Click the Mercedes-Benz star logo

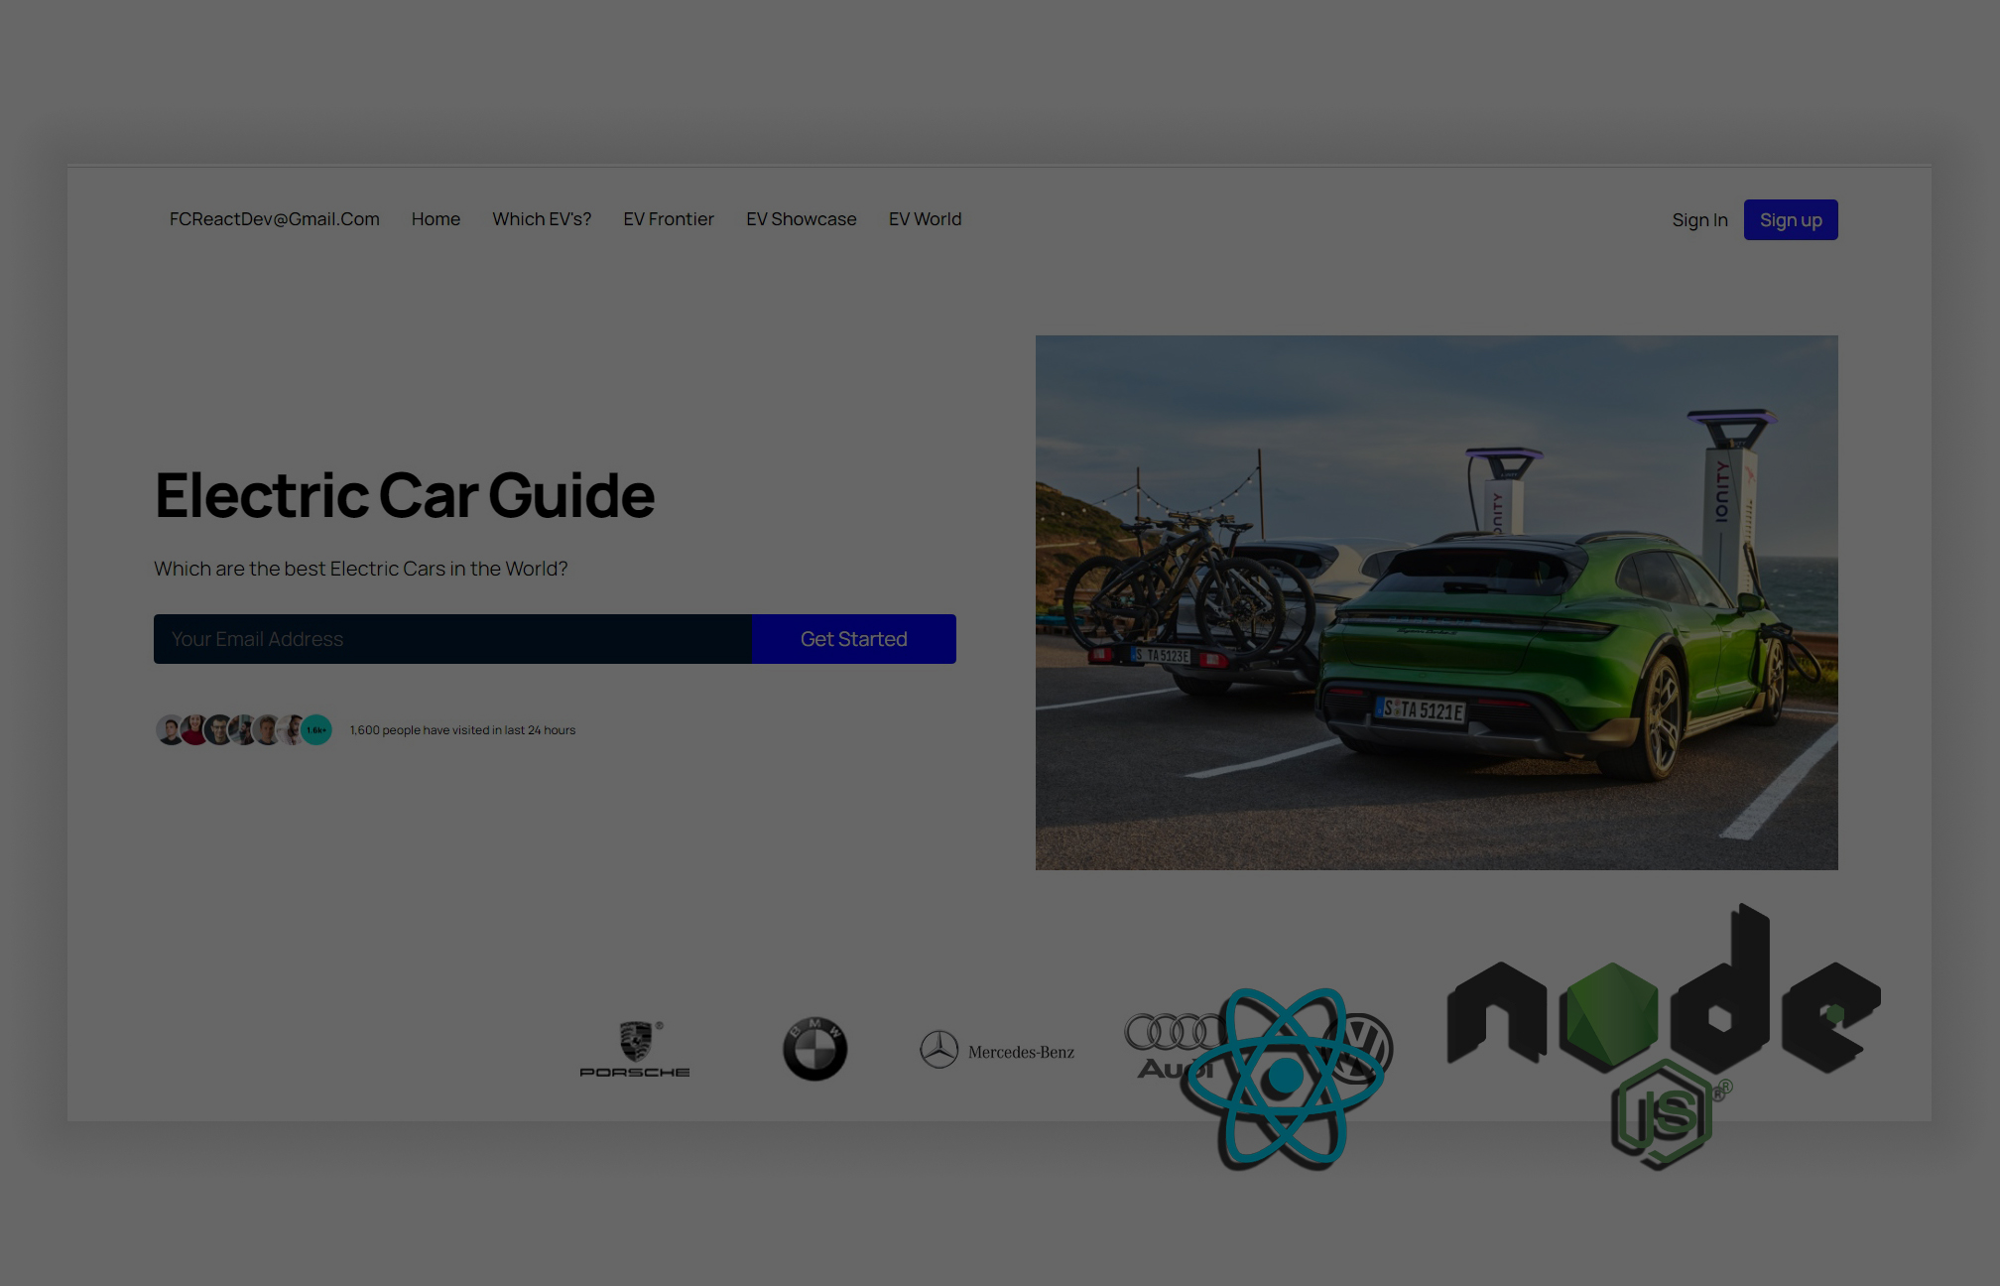coord(997,1050)
